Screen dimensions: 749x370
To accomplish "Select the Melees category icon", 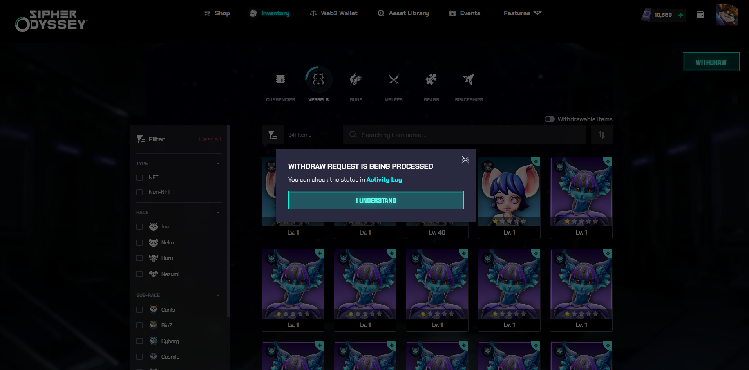I will point(394,79).
